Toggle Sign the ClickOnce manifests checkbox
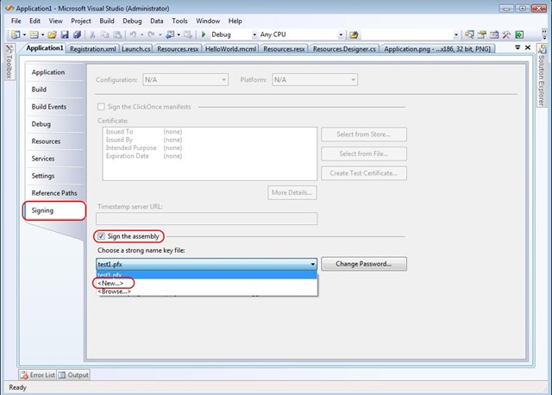 (101, 107)
